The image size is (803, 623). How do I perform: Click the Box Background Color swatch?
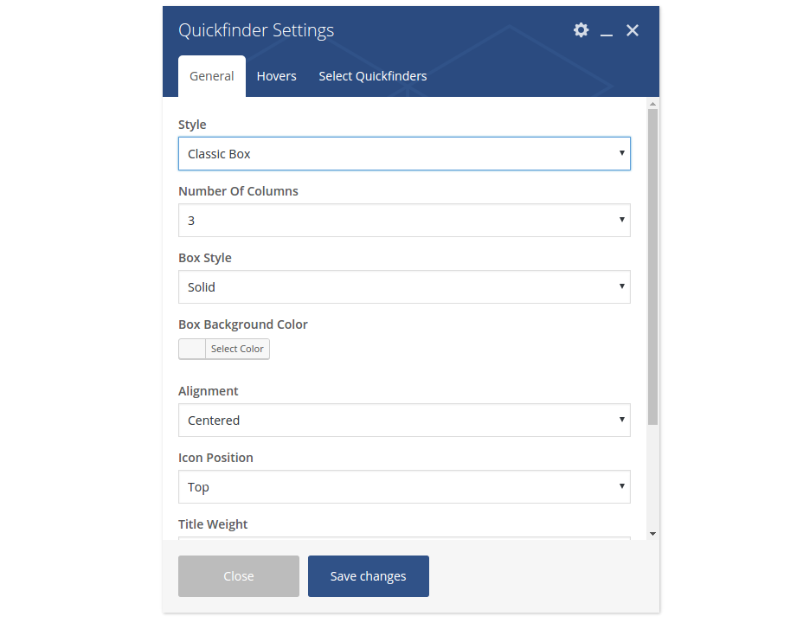tap(192, 349)
